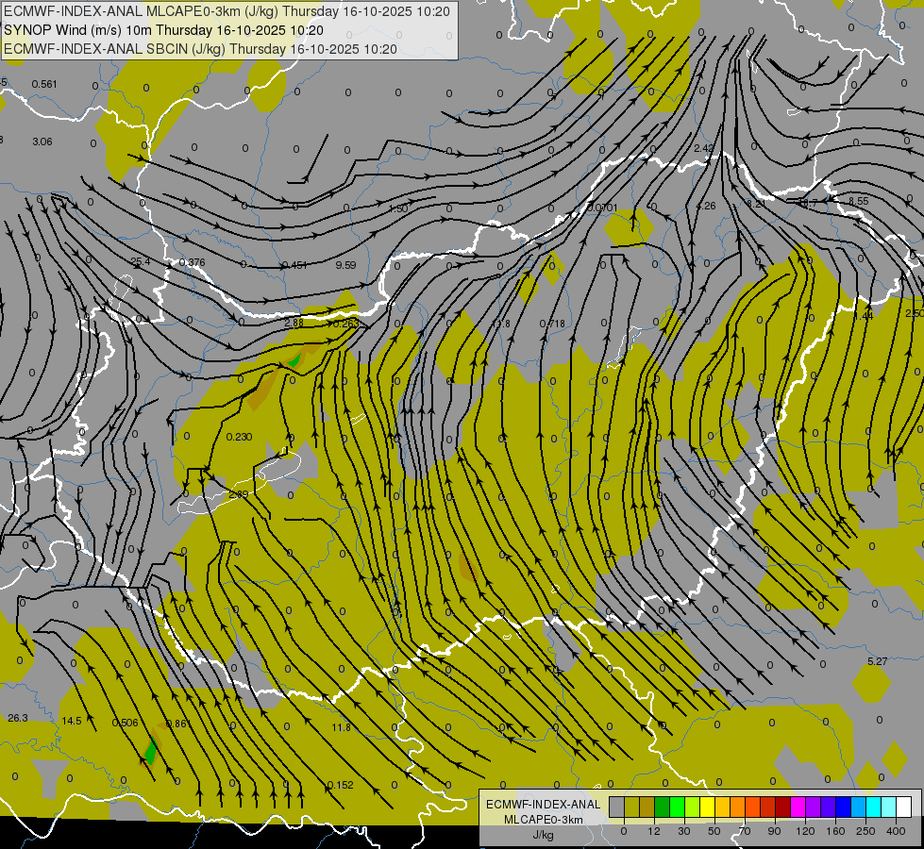Pick the deep blue legend swatch

point(845,807)
